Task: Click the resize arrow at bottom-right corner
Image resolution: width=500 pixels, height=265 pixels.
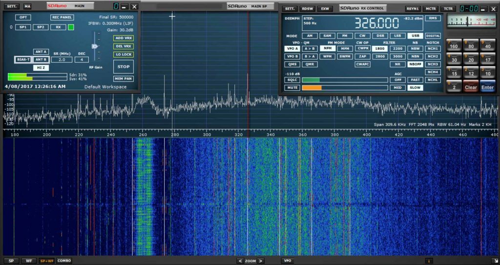Action: point(495,261)
